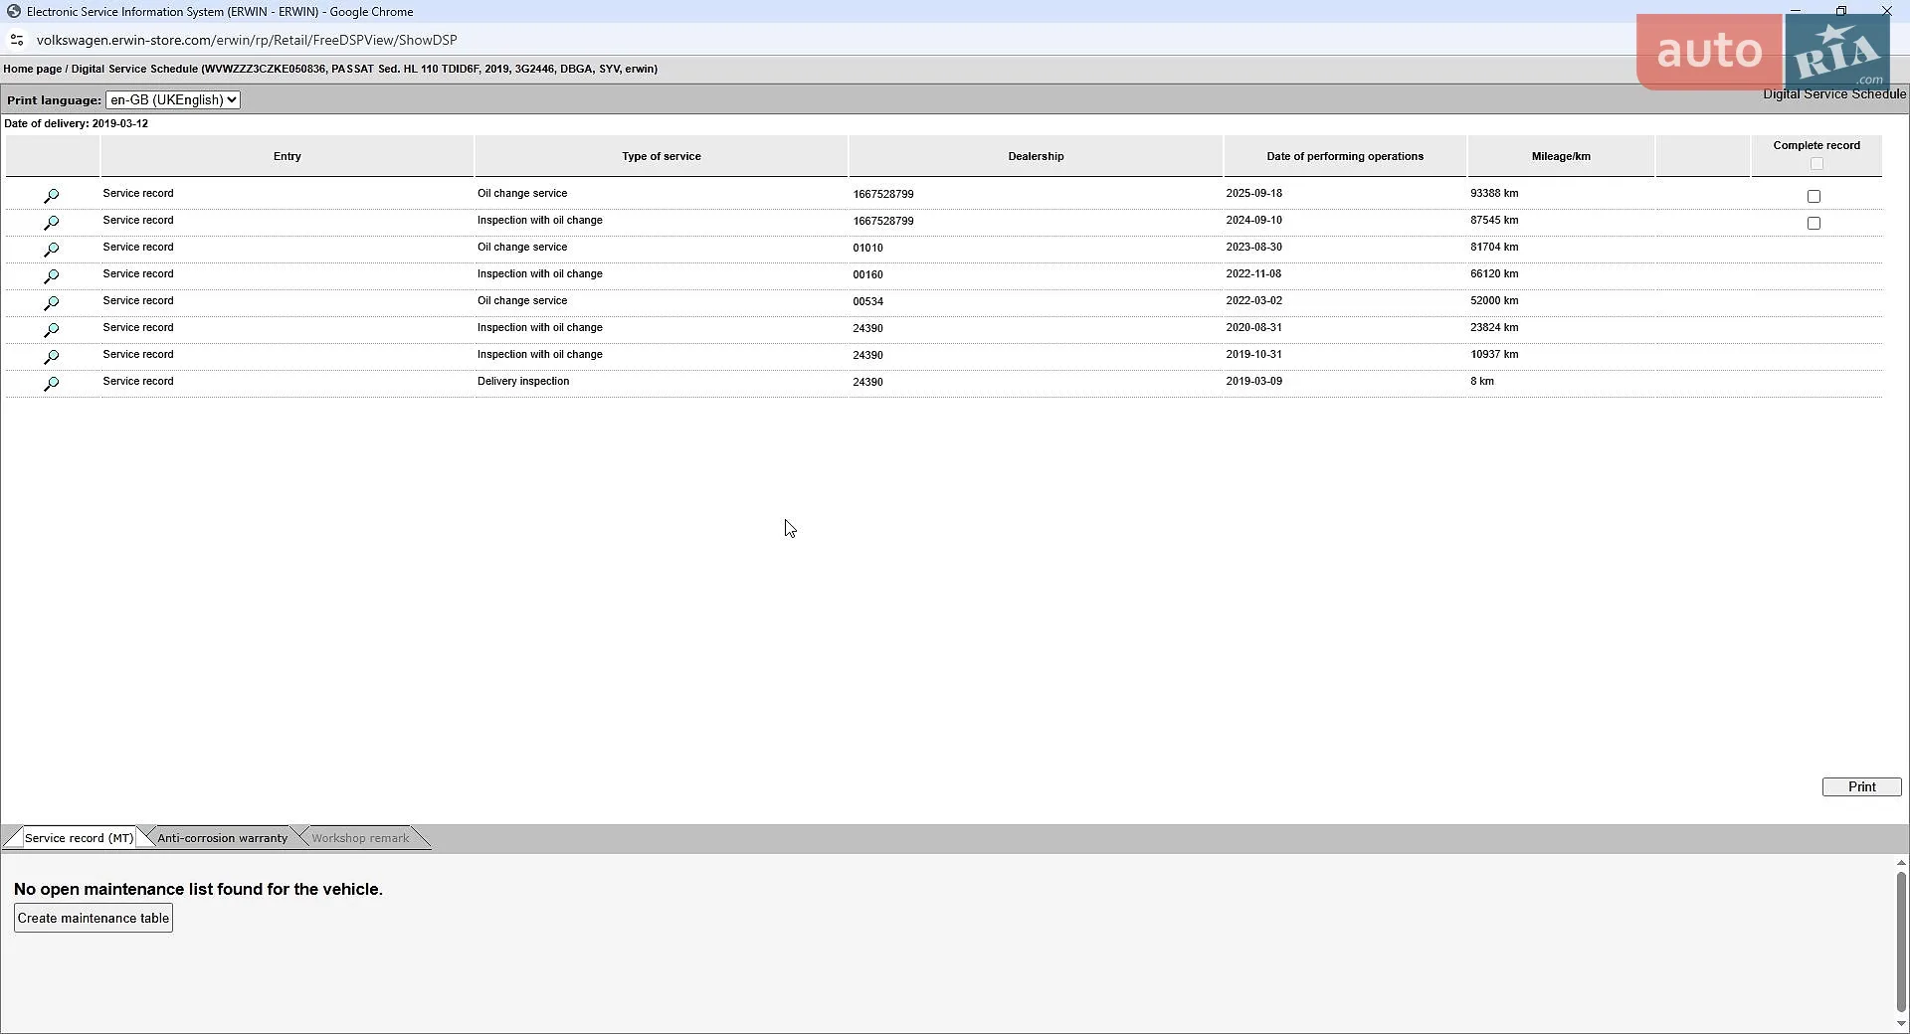
Task: Tick Complete record box for 87545 km entry
Action: coord(1814,224)
